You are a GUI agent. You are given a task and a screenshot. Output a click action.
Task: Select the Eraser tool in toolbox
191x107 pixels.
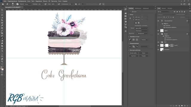(x=2, y=38)
